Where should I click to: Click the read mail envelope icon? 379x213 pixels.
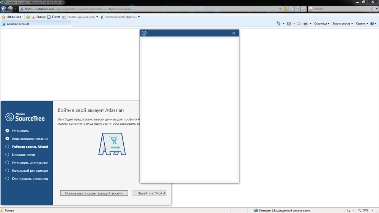(x=299, y=23)
